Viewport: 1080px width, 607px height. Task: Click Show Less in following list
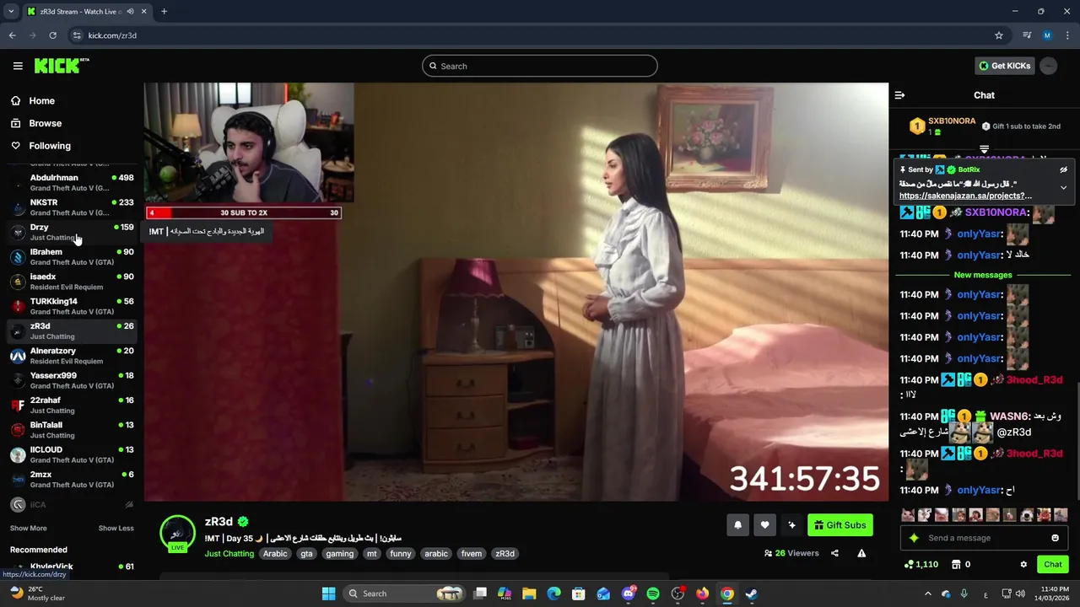point(116,528)
